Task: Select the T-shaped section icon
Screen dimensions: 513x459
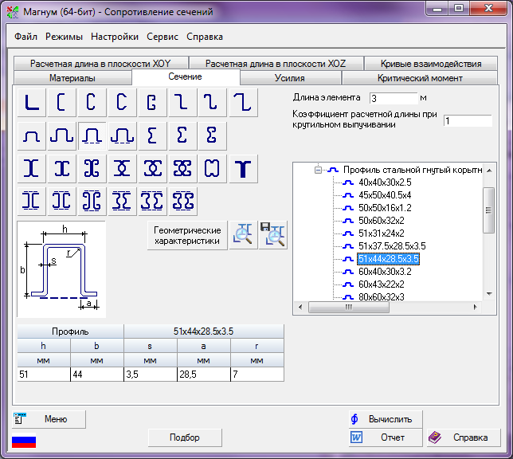Action: (243, 168)
